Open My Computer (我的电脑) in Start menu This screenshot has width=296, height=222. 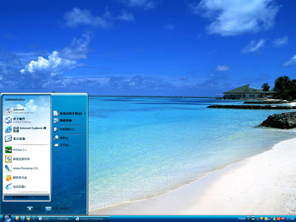click(x=69, y=120)
